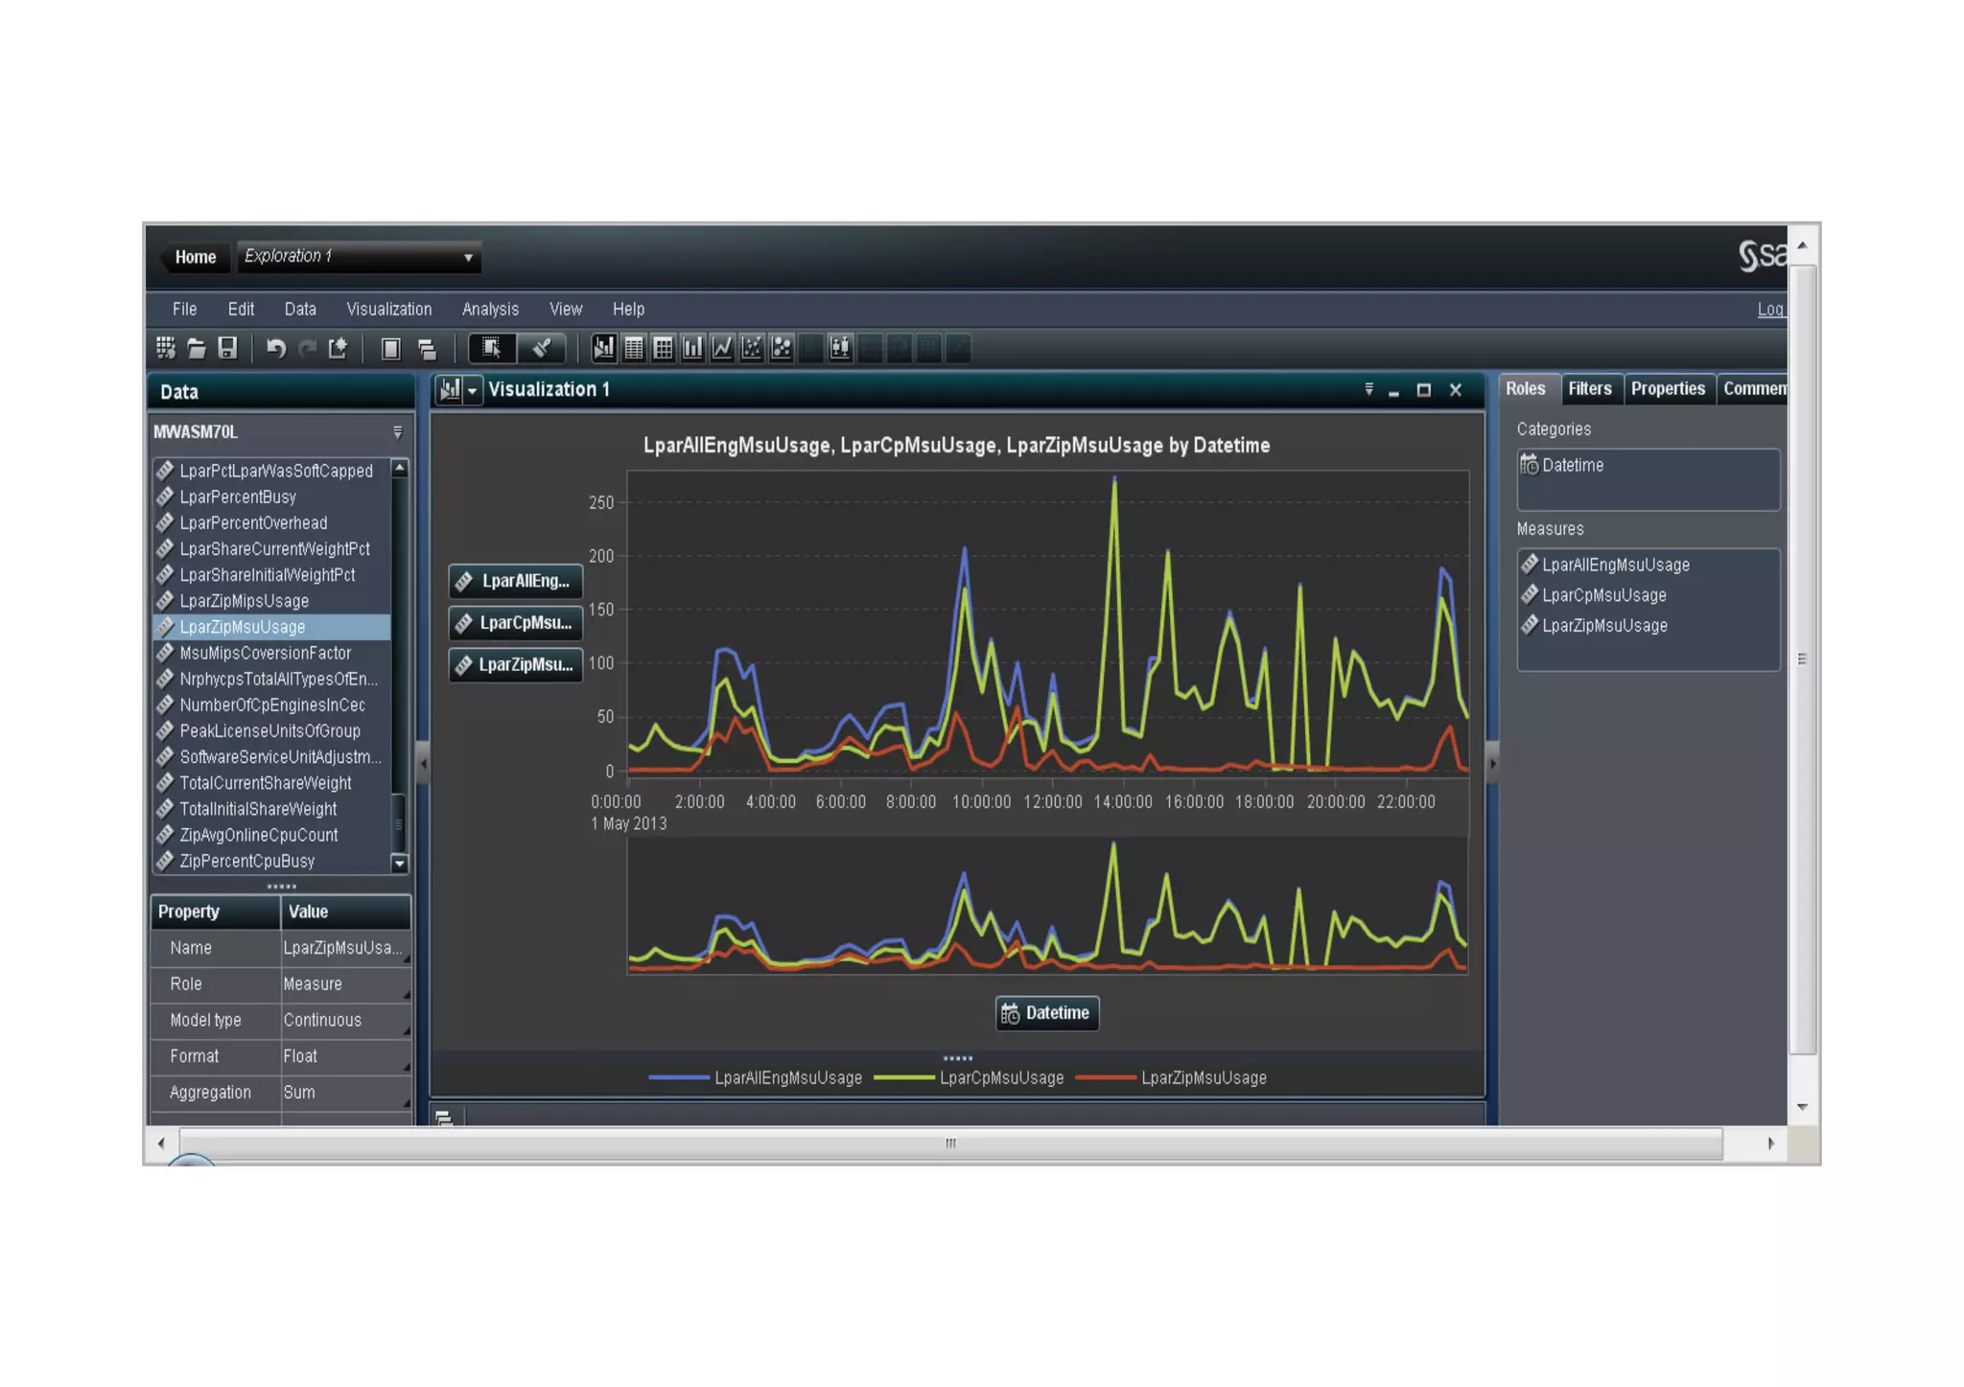The width and height of the screenshot is (1964, 1387).
Task: Select the bar chart toolbar icon
Action: pyautogui.click(x=692, y=349)
